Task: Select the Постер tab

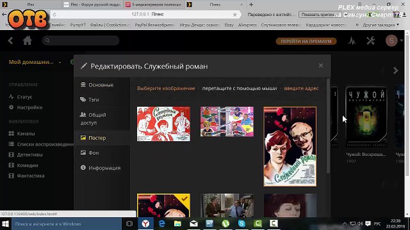Action: pos(102,138)
